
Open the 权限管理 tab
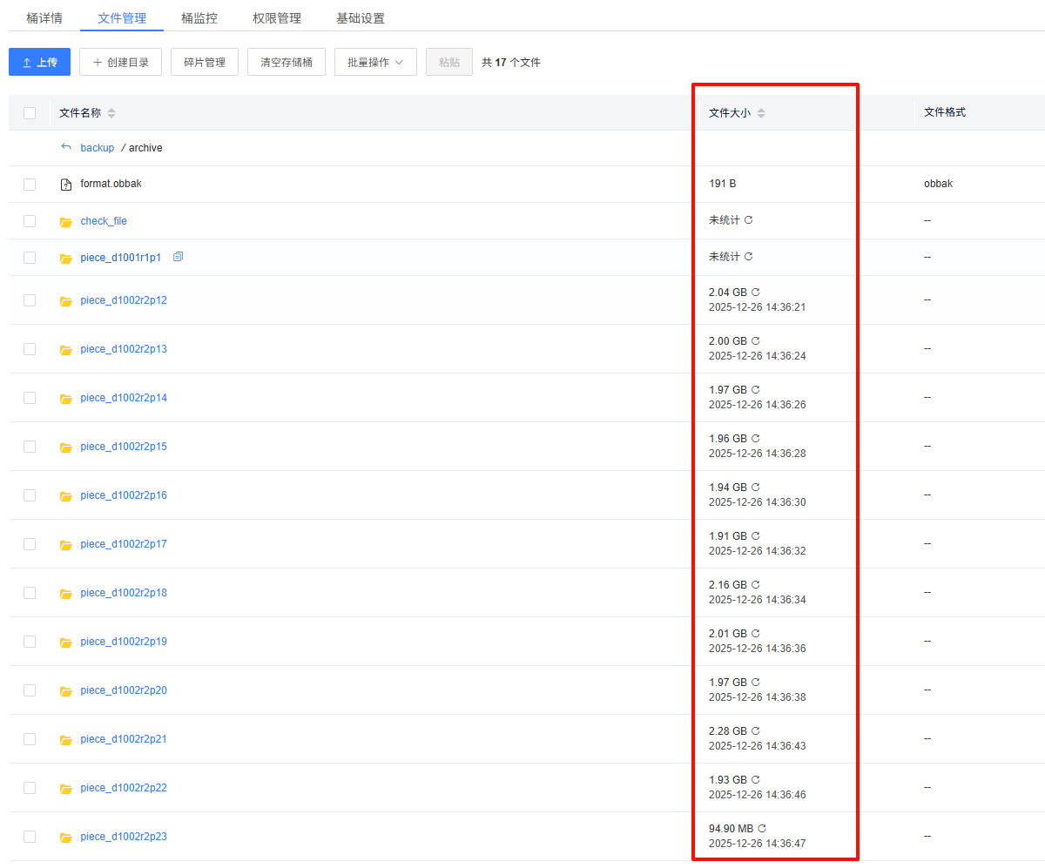[x=277, y=18]
